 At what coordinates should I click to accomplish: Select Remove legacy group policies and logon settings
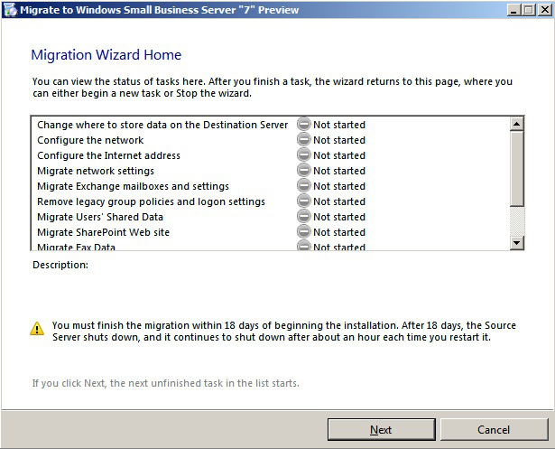151,201
